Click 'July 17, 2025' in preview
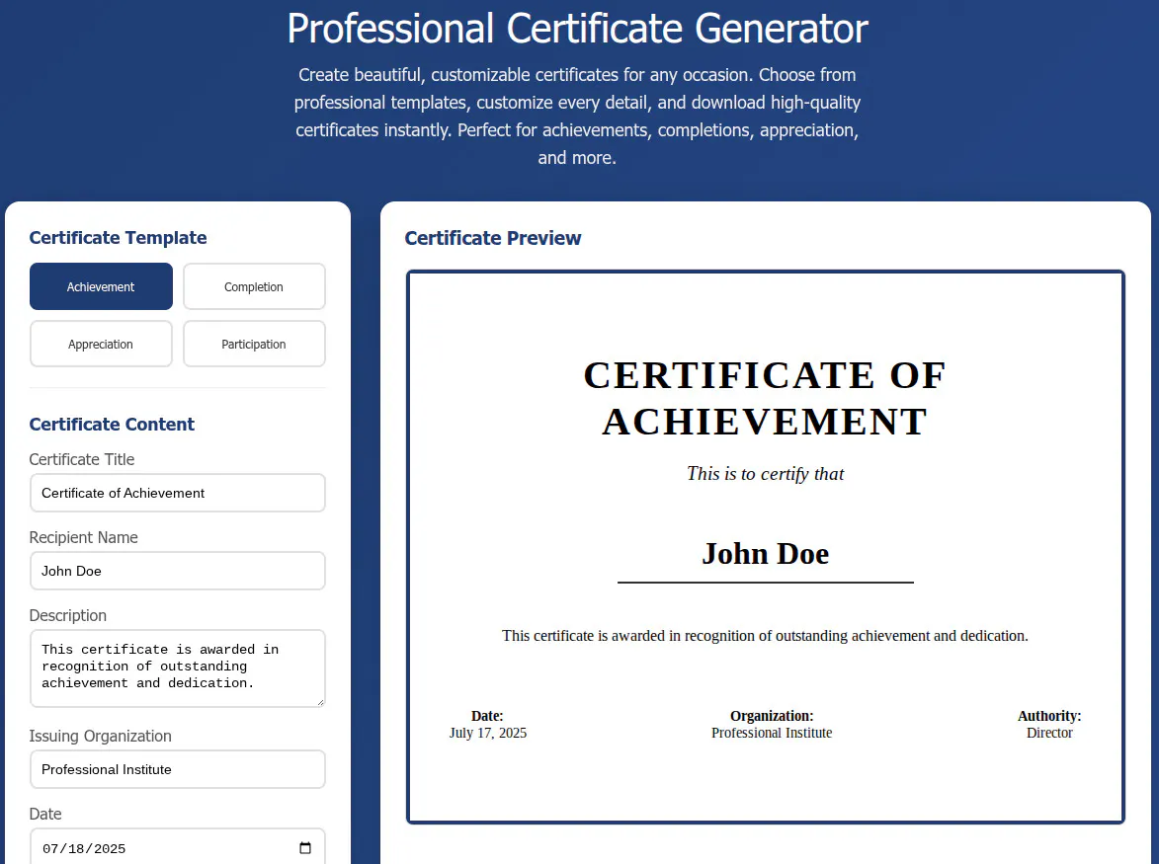The height and width of the screenshot is (864, 1159). point(488,733)
